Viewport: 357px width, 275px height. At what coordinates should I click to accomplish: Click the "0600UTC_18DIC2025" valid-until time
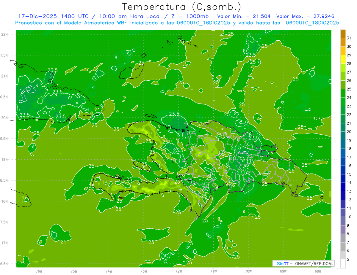point(312,23)
